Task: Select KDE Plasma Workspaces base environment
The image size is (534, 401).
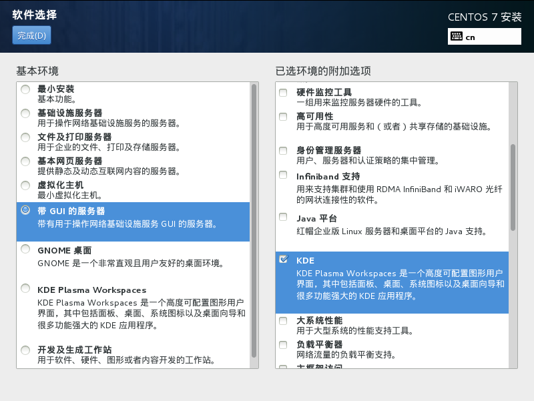Action: tap(25, 289)
